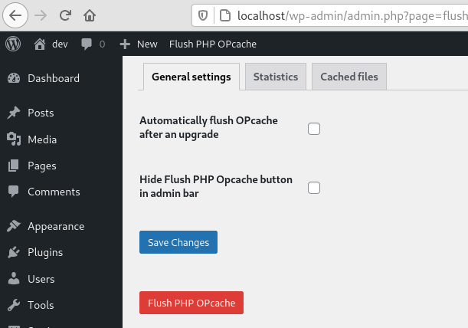Select the General settings tab
Screen dimensions: 468x328
[x=191, y=77]
